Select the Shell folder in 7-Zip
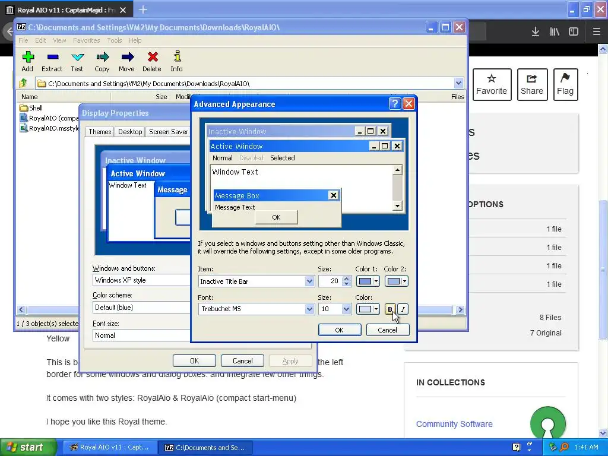The height and width of the screenshot is (456, 608). pos(31,108)
